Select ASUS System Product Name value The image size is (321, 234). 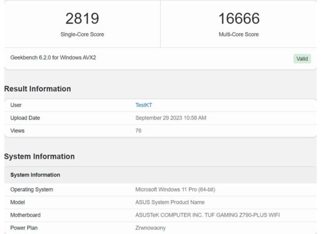170,202
